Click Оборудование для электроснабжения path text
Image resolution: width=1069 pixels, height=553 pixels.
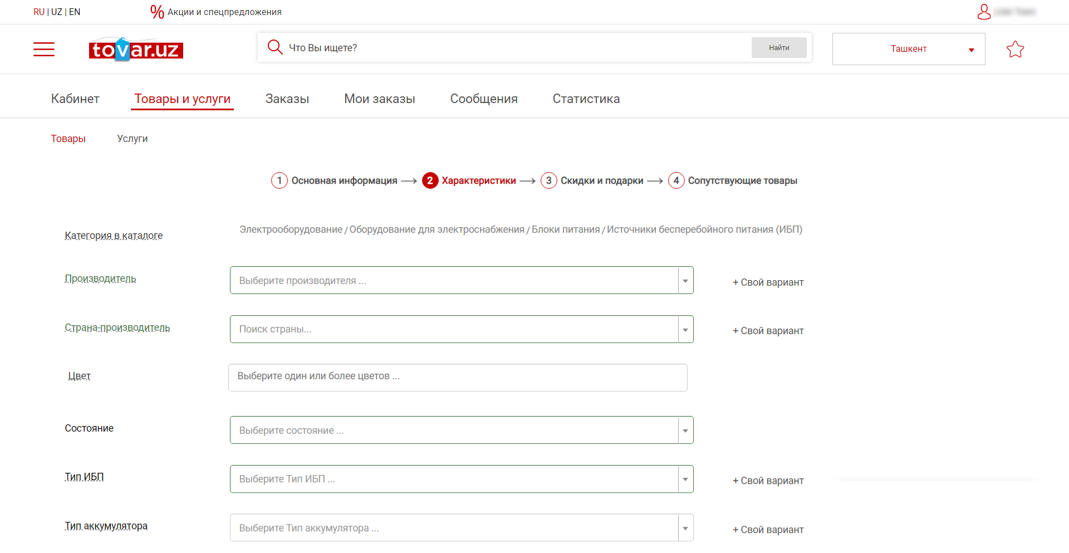tap(437, 229)
